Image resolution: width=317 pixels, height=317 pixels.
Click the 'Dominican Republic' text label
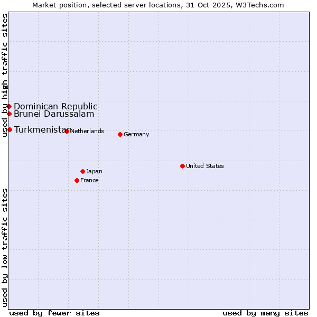pyautogui.click(x=55, y=106)
